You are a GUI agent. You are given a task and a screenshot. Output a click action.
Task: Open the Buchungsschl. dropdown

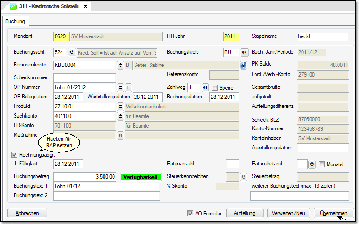[x=71, y=52]
